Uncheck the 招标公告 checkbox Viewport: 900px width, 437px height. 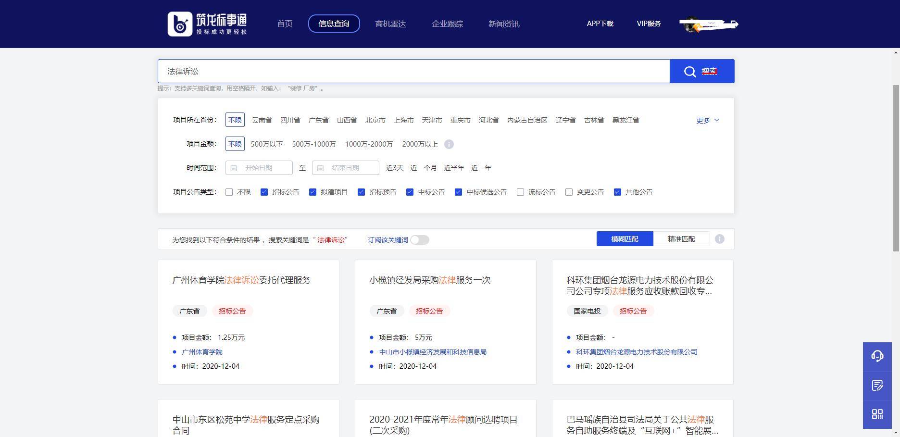point(264,192)
